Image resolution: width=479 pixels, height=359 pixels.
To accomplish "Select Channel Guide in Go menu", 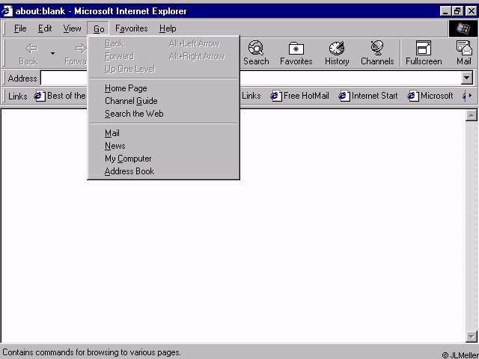I will pyautogui.click(x=163, y=101).
